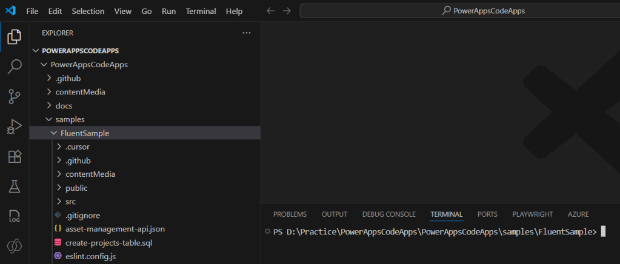Expand the docs folder
Screen dimensions: 620x264
(x=64, y=106)
